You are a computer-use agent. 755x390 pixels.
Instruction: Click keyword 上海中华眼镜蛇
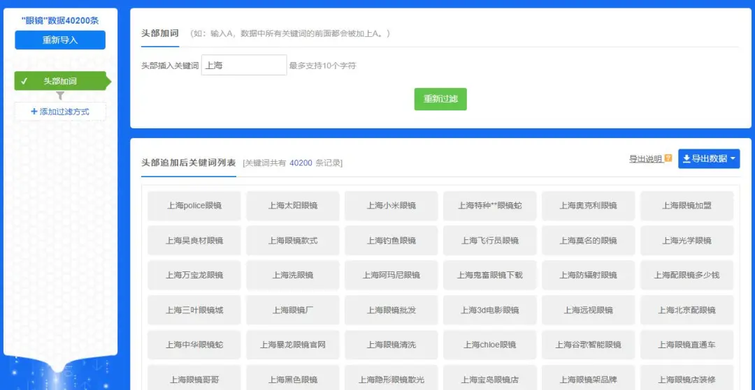coord(194,345)
